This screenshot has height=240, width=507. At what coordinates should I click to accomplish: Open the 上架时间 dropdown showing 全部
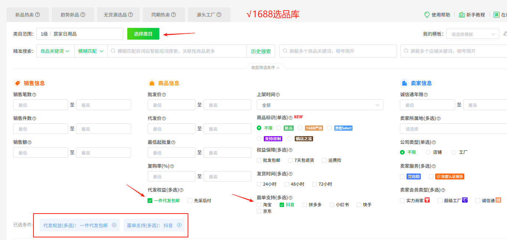(320, 105)
